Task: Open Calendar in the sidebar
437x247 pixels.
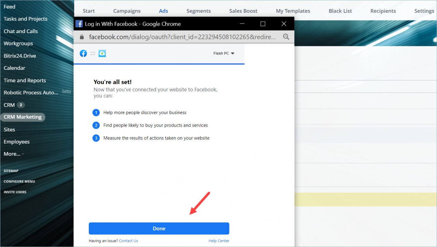Action: 14,68
